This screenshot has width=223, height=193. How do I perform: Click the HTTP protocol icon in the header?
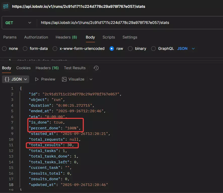[x=5, y=7]
